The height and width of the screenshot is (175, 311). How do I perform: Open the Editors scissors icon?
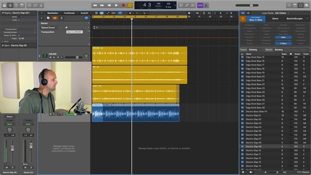point(41,5)
